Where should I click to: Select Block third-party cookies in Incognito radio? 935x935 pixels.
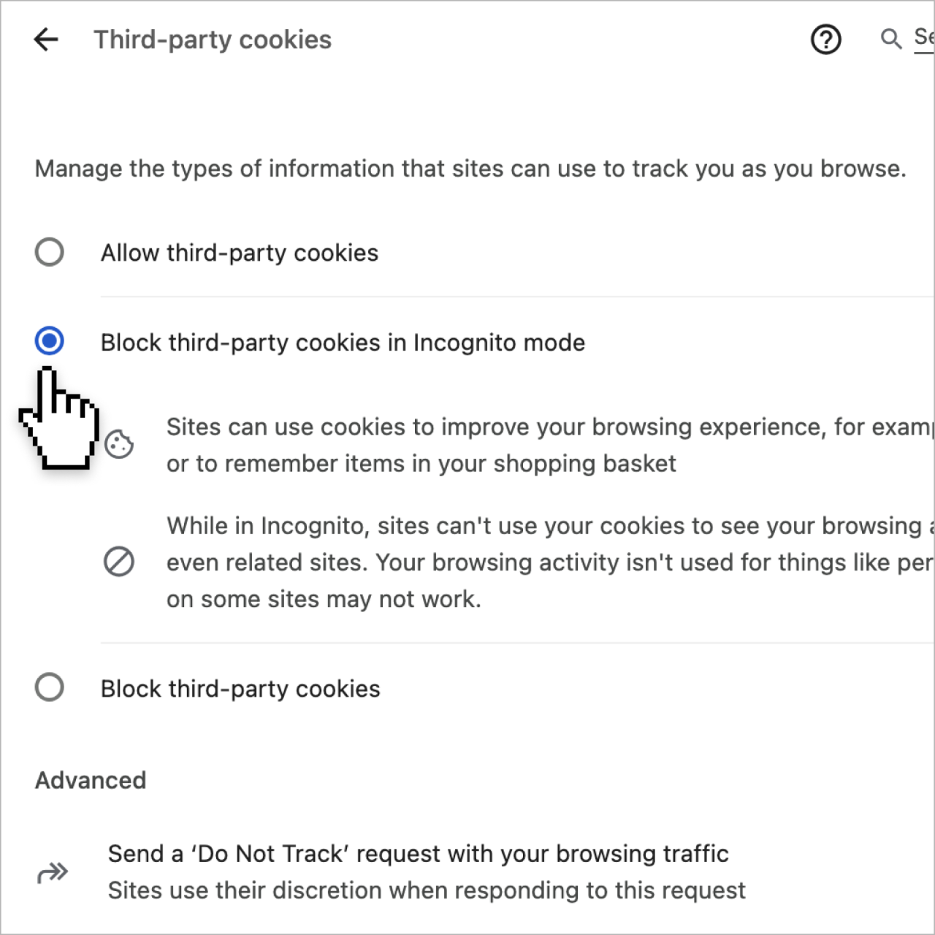[x=50, y=341]
